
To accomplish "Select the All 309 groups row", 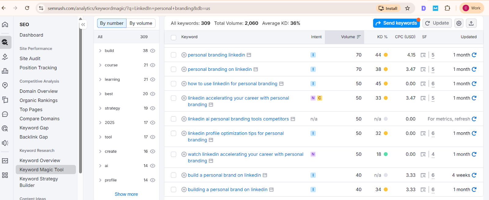I will (x=126, y=37).
